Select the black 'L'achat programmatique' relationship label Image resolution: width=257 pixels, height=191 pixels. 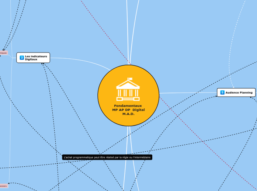107,157
